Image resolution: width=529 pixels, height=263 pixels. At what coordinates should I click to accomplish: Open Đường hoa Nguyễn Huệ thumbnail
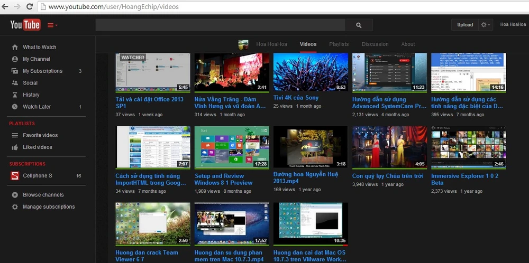tap(311, 147)
